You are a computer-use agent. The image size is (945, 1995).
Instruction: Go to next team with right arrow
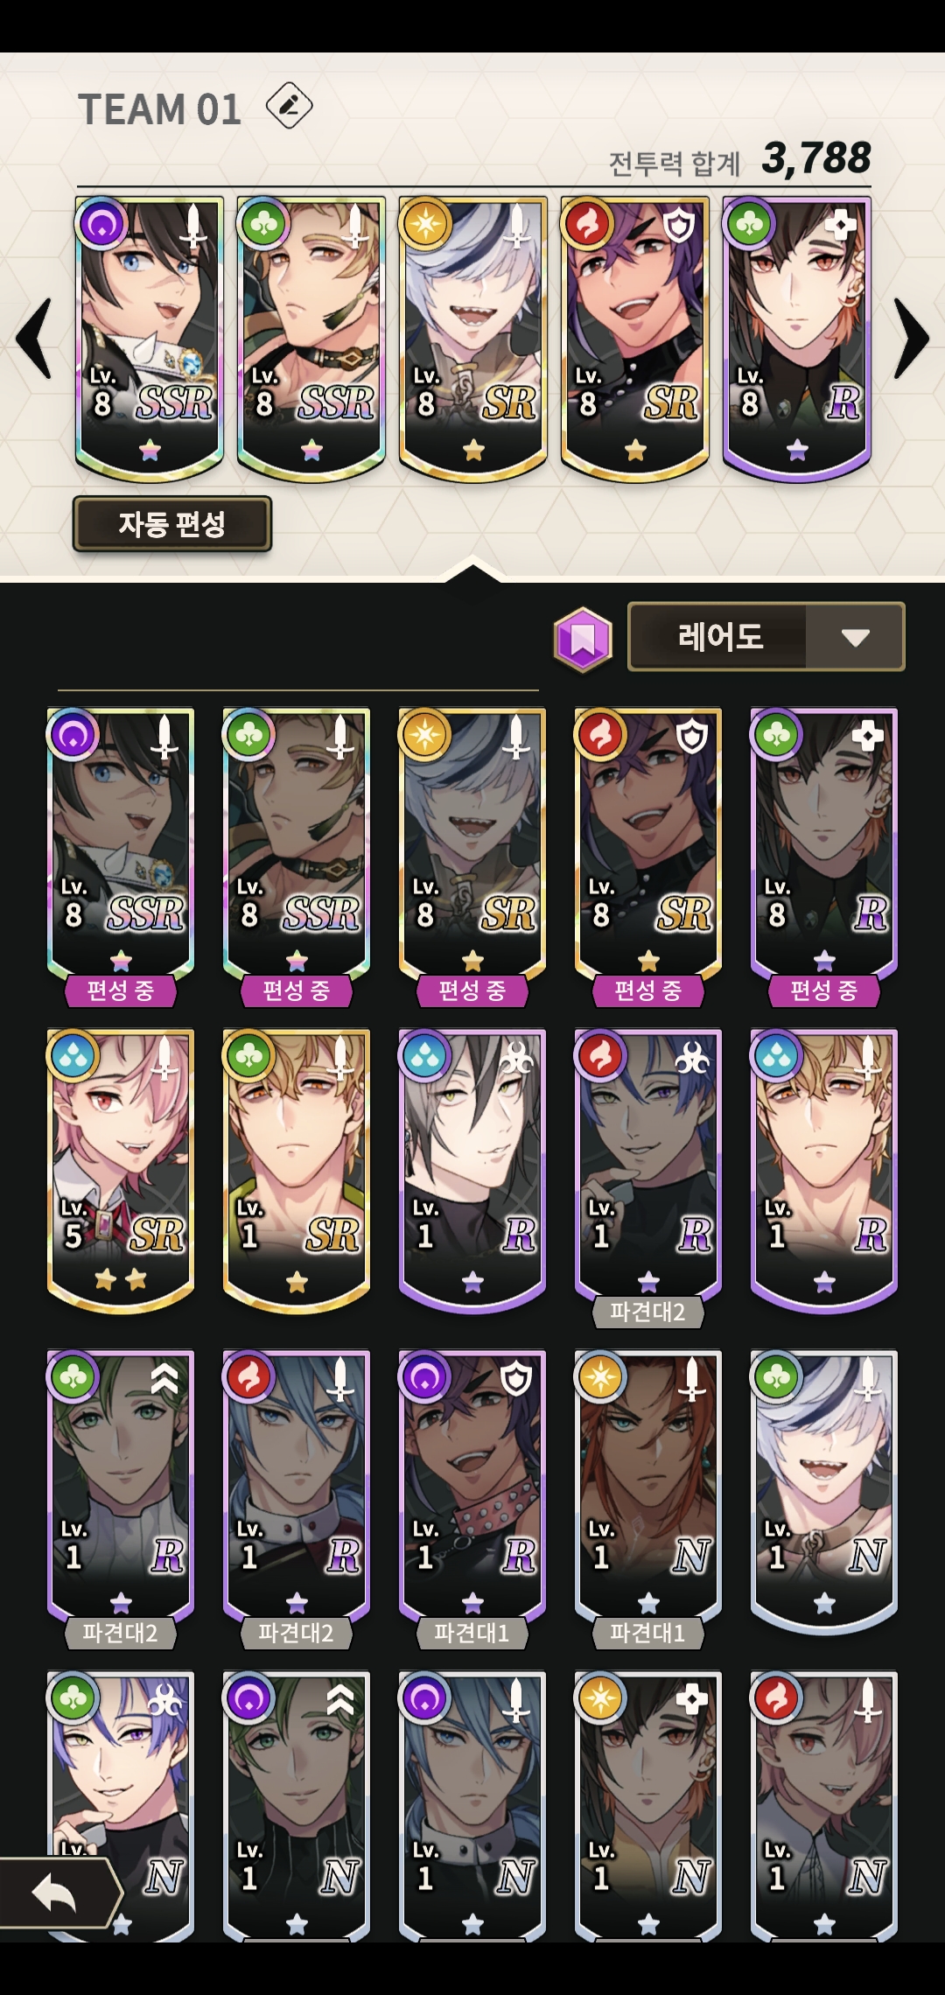coord(910,339)
